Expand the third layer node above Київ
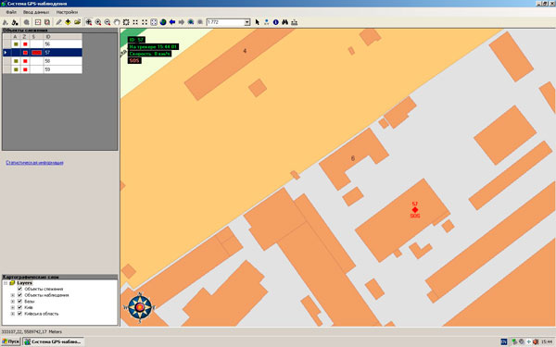The width and height of the screenshot is (556, 347). pos(13,302)
